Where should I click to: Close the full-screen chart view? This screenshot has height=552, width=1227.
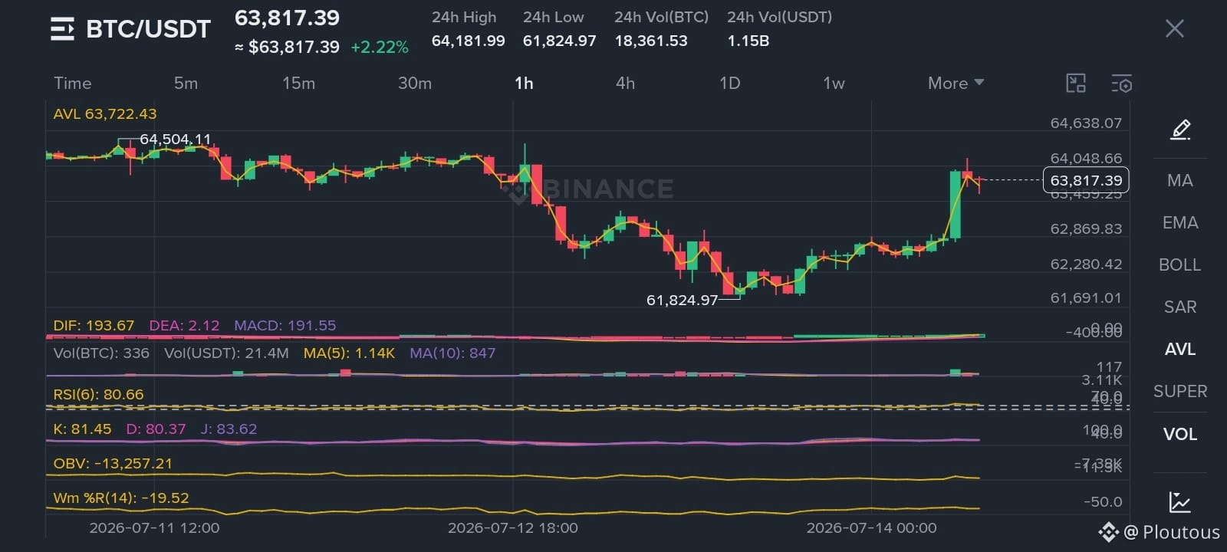1174,29
